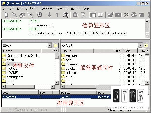
Task: Select local folder netbugchat
Action: pyautogui.click(x=13, y=77)
